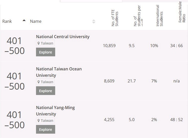Explore National Taiwan Ocean University
The height and width of the screenshot is (138, 188).
(x=45, y=91)
